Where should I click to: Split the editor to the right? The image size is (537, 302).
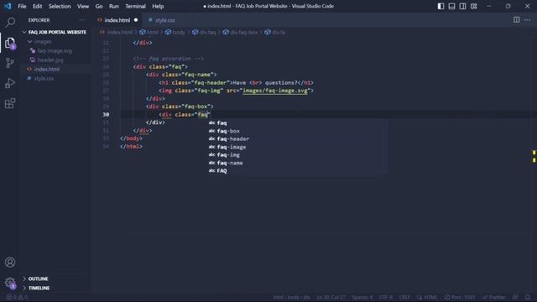point(517,20)
